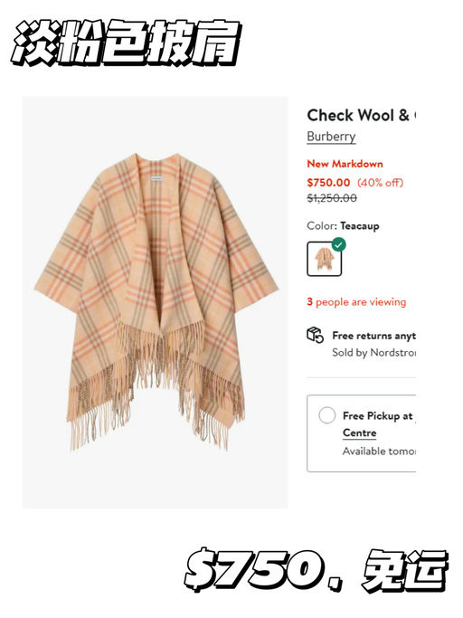Click the Check Wool product title

pos(362,116)
